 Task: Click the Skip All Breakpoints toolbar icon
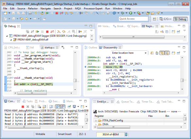(97, 13)
